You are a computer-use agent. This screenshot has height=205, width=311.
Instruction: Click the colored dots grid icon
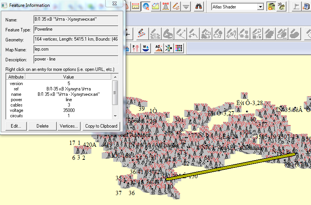pos(179,48)
